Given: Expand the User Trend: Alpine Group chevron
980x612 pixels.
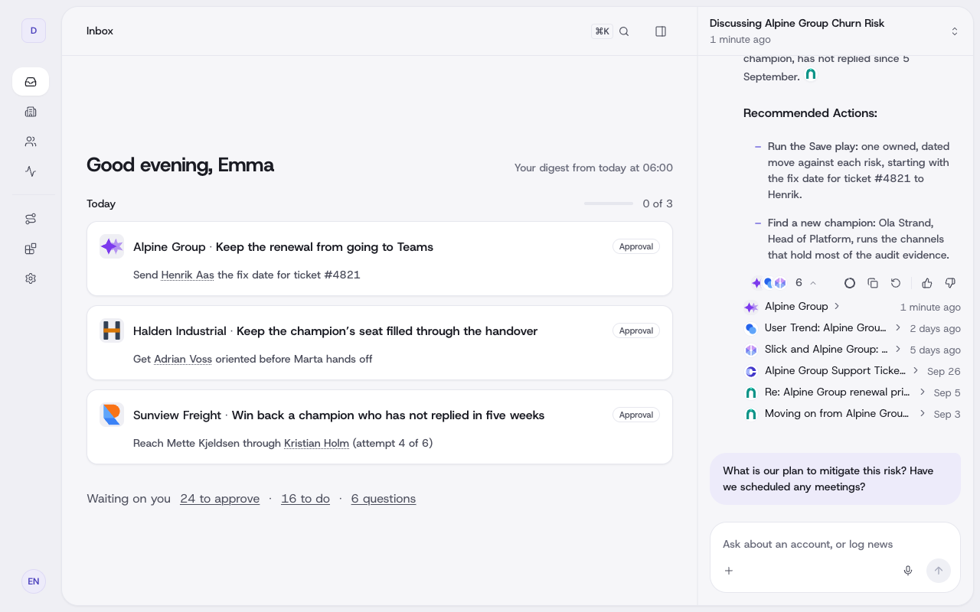Looking at the screenshot, I should pyautogui.click(x=898, y=327).
